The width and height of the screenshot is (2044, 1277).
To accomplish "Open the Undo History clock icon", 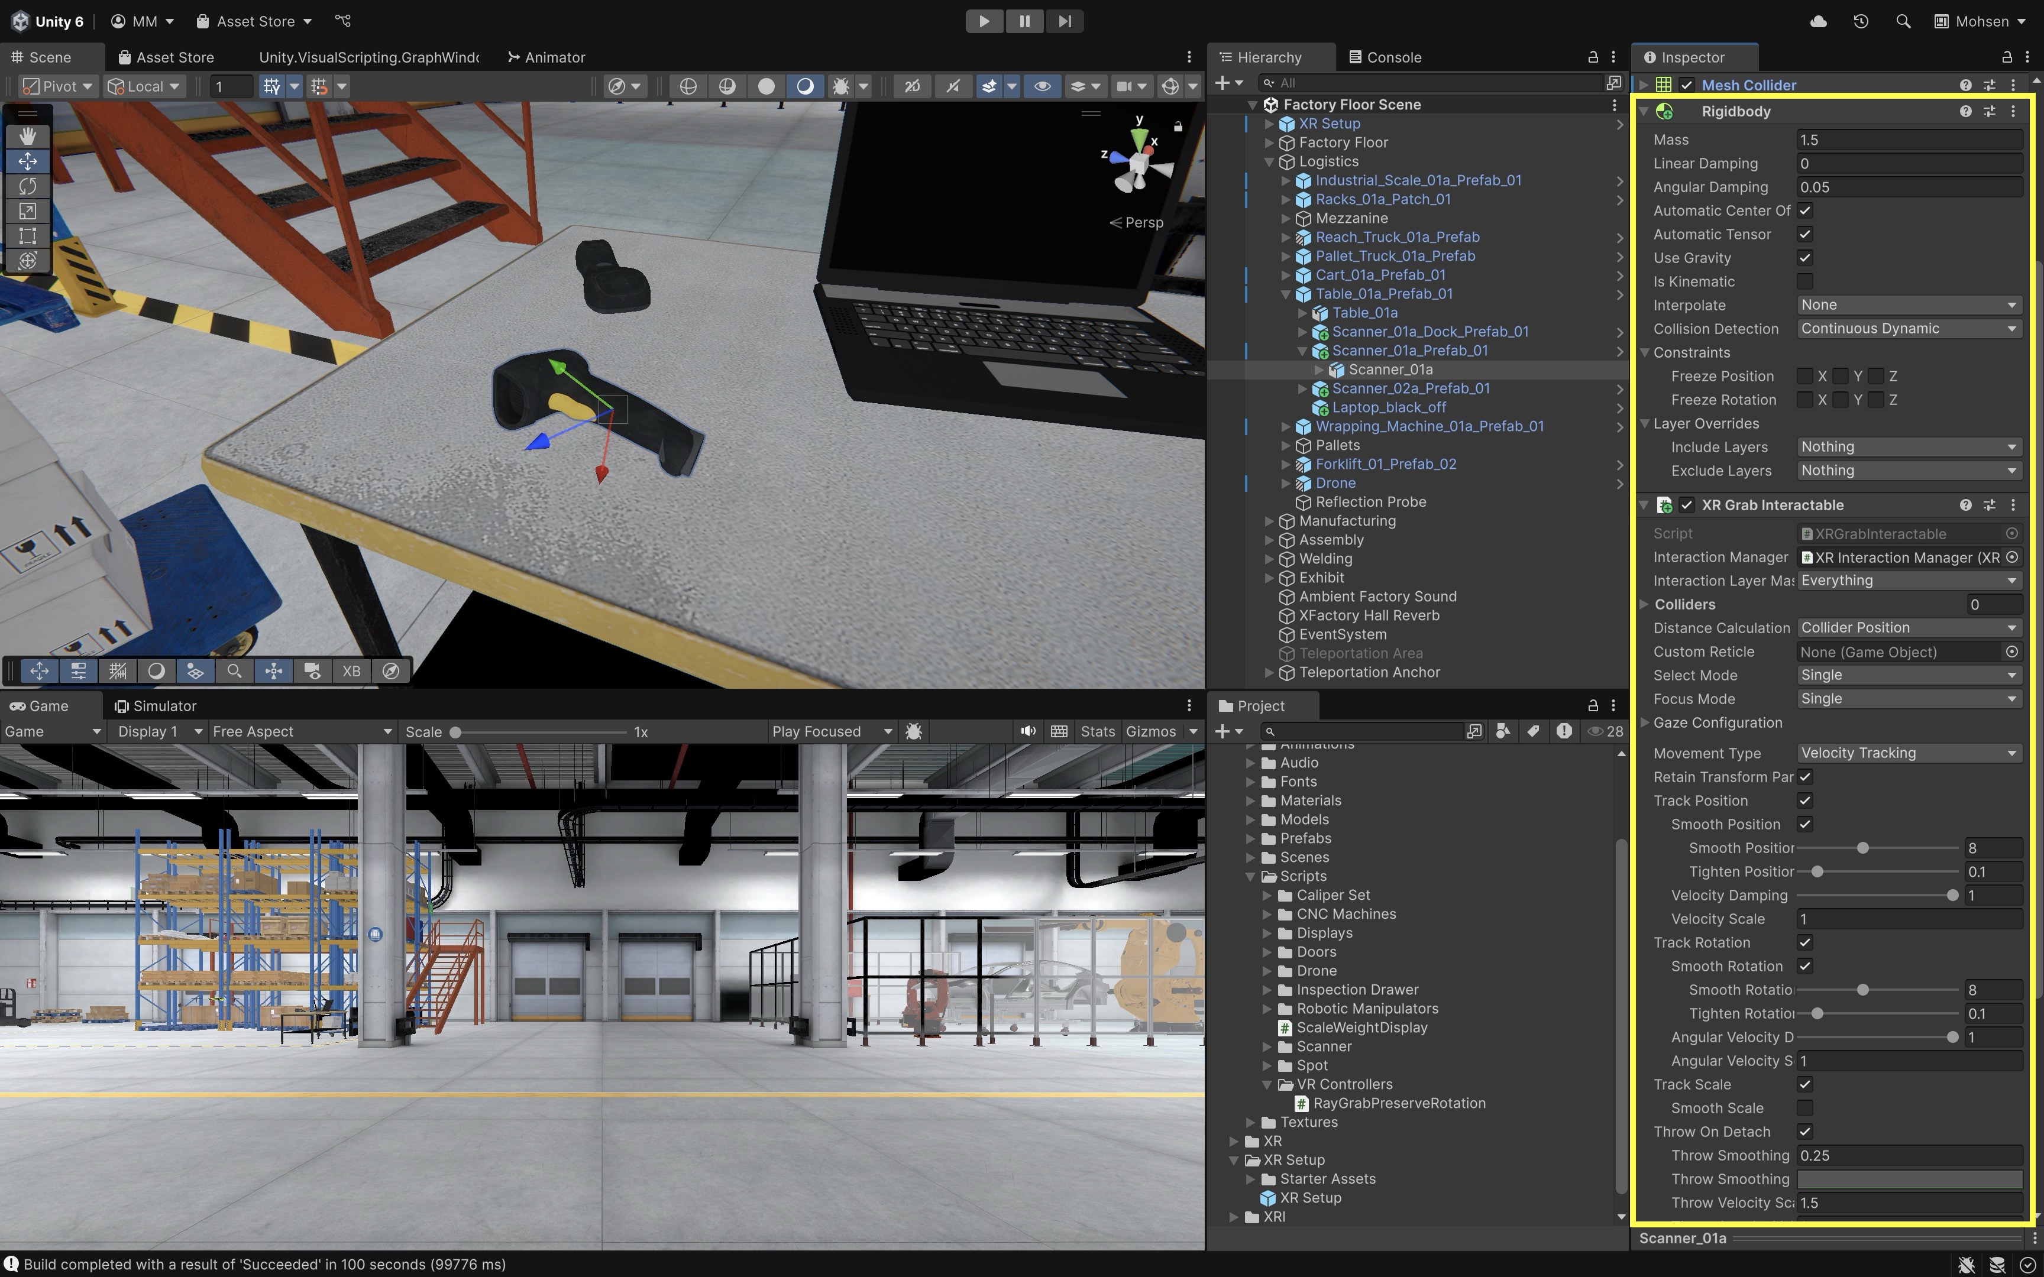I will coord(1861,21).
